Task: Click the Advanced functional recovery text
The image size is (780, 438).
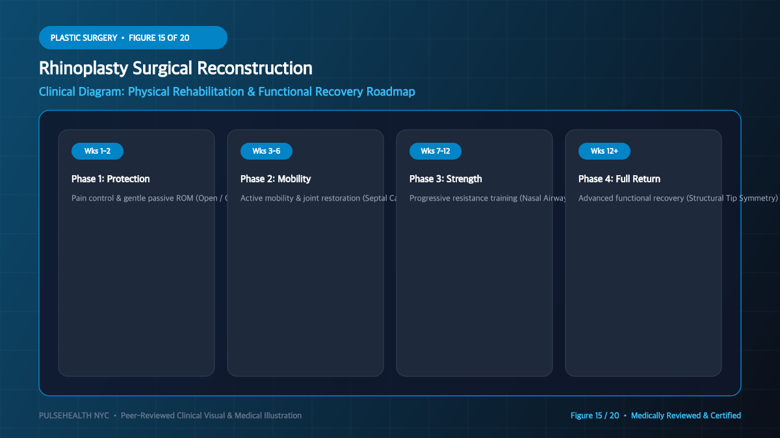Action: [x=678, y=198]
